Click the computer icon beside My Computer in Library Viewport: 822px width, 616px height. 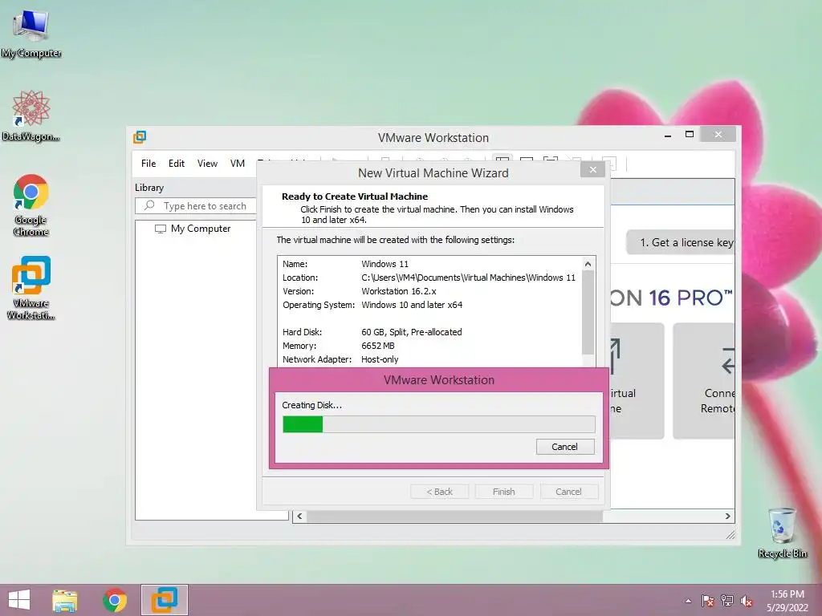coord(161,229)
